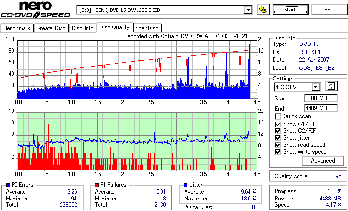The width and height of the screenshot is (348, 211).
Task: Open the BENQ DVD drive selection dropdown
Action: (x=164, y=10)
